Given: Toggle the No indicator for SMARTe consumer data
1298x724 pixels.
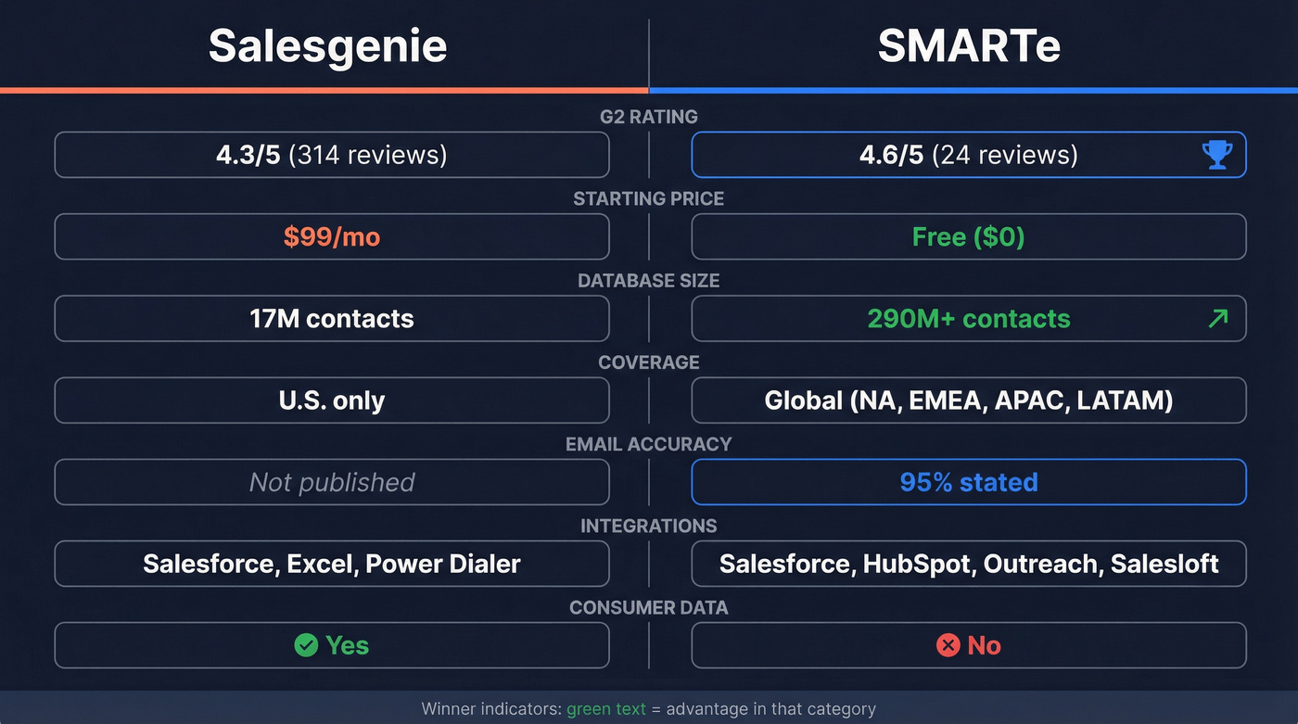Looking at the screenshot, I should point(969,645).
